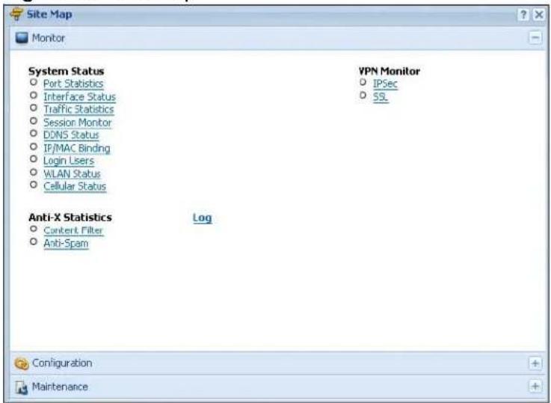Click the bullet beside SSL
Viewport: 551px width, 403px height.
pos(363,95)
